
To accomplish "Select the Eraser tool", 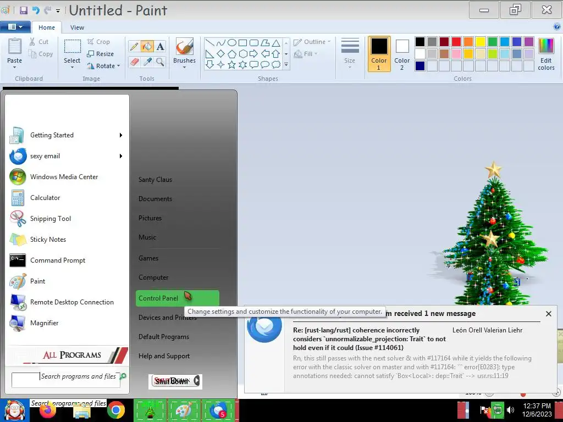I will (x=134, y=62).
